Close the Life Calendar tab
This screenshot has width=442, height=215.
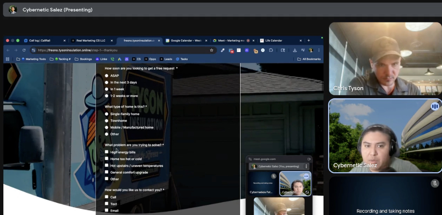pos(301,41)
